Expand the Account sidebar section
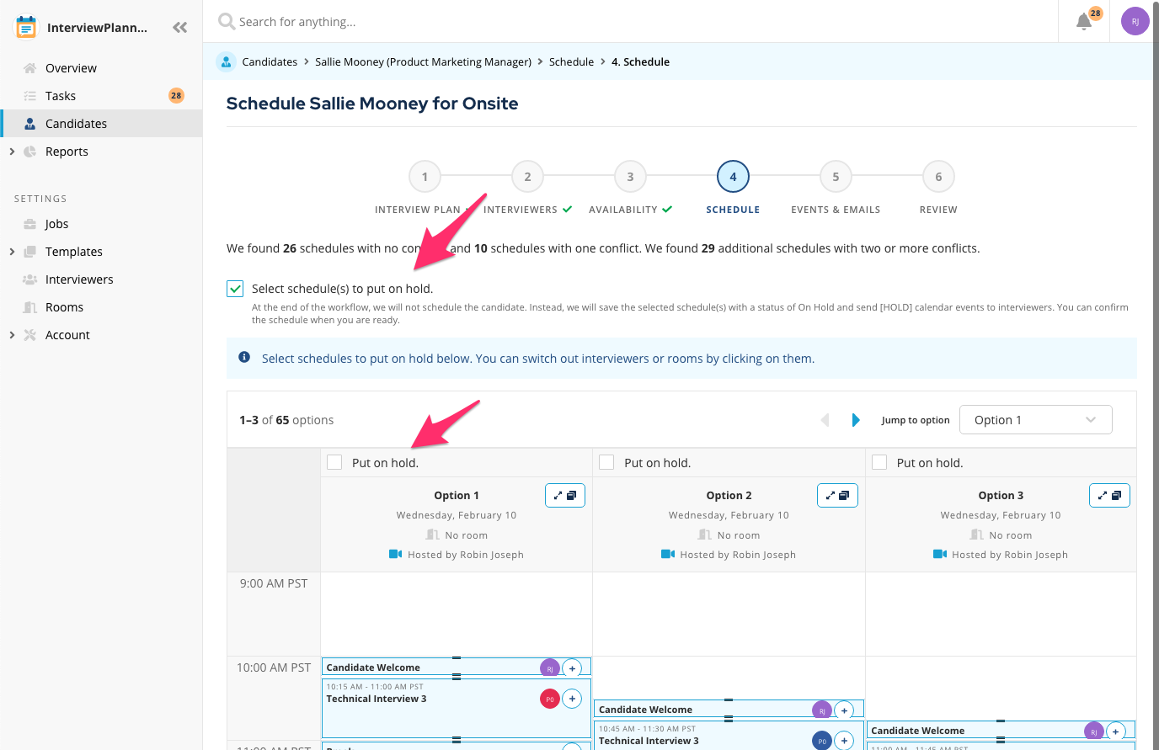This screenshot has height=750, width=1159. 12,335
